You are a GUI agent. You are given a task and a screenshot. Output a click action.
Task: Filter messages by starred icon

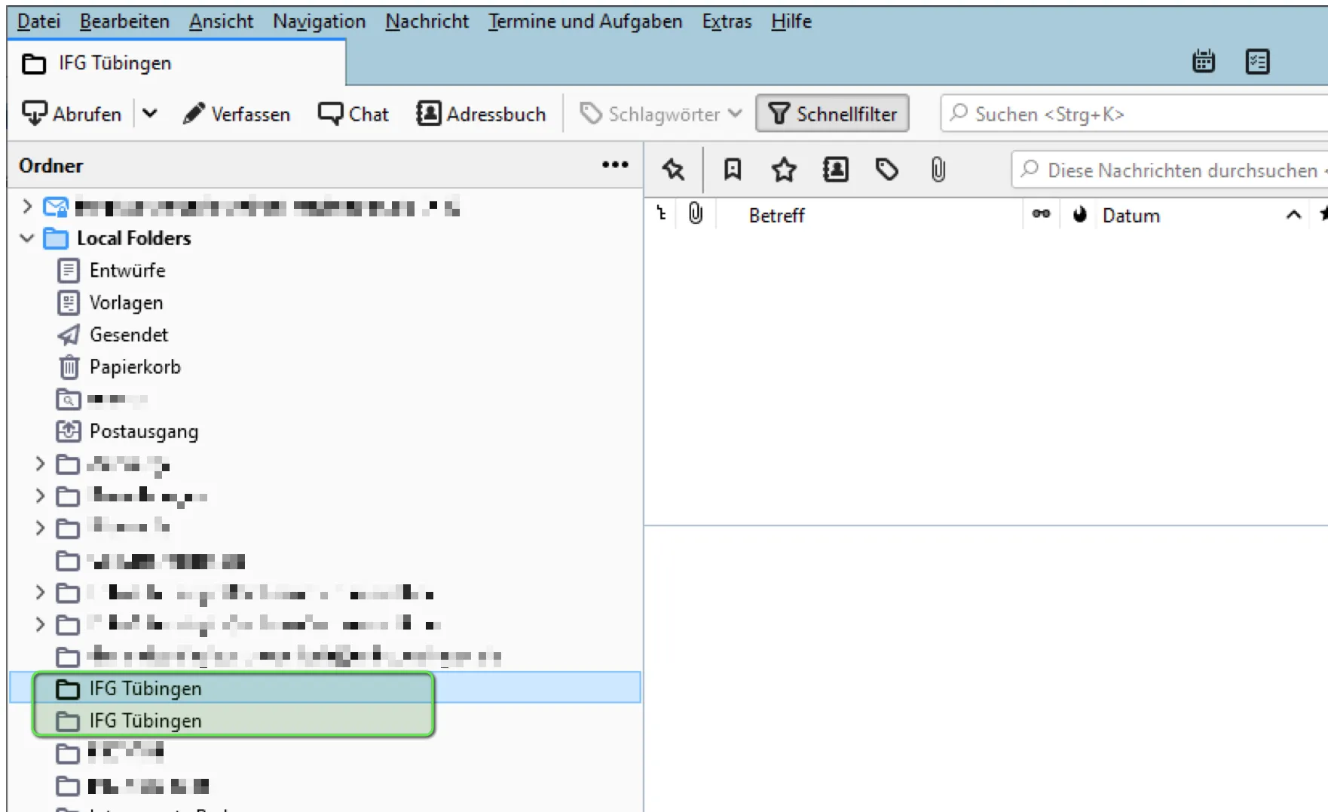click(784, 170)
